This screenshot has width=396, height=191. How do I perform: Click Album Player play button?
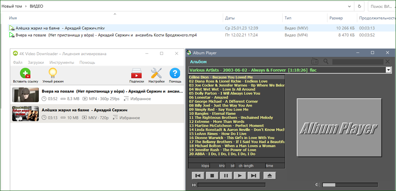pos(240,176)
